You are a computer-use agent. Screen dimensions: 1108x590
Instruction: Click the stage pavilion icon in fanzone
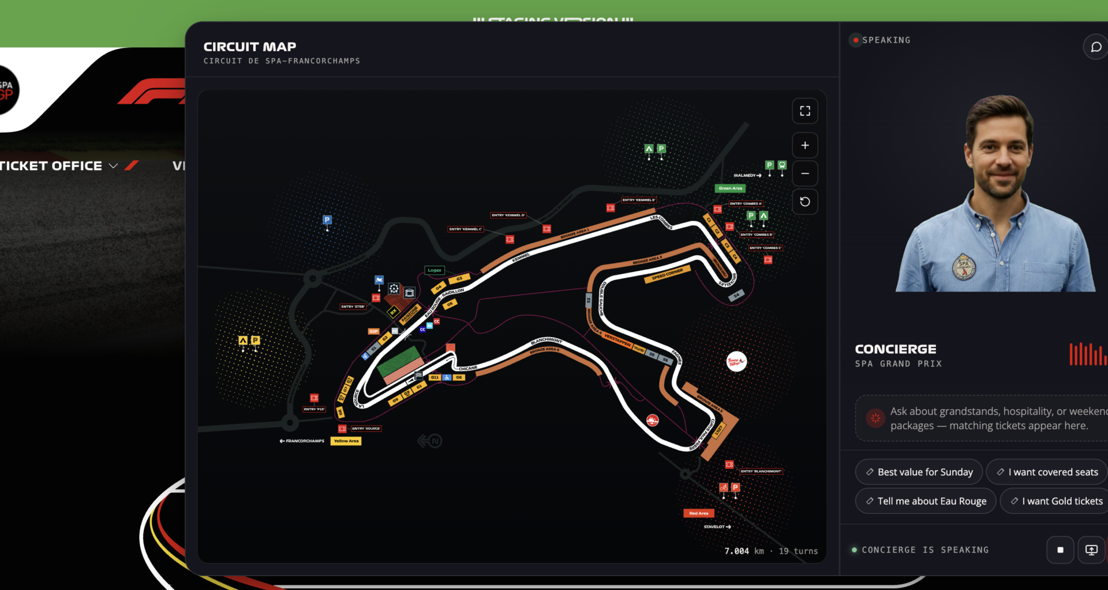pyautogui.click(x=410, y=293)
